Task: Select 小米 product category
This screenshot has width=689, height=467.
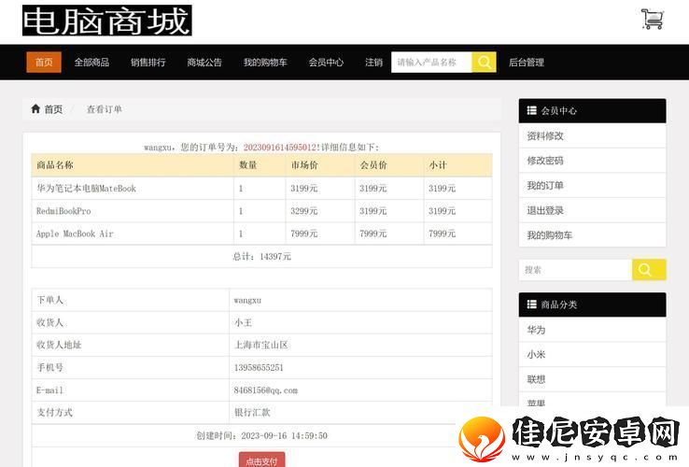Action: 592,354
